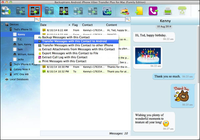Click the bubble icon of the 6:22 AM message

pyautogui.click(x=44, y=30)
